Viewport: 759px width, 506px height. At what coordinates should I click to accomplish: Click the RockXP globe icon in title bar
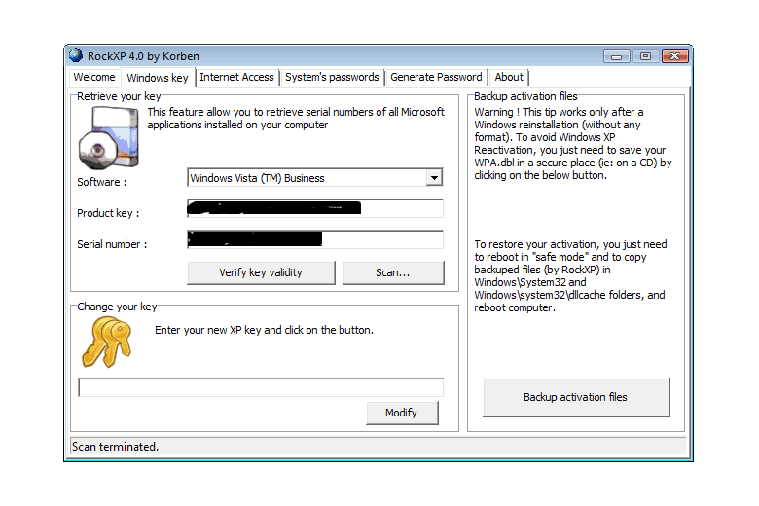(x=76, y=55)
